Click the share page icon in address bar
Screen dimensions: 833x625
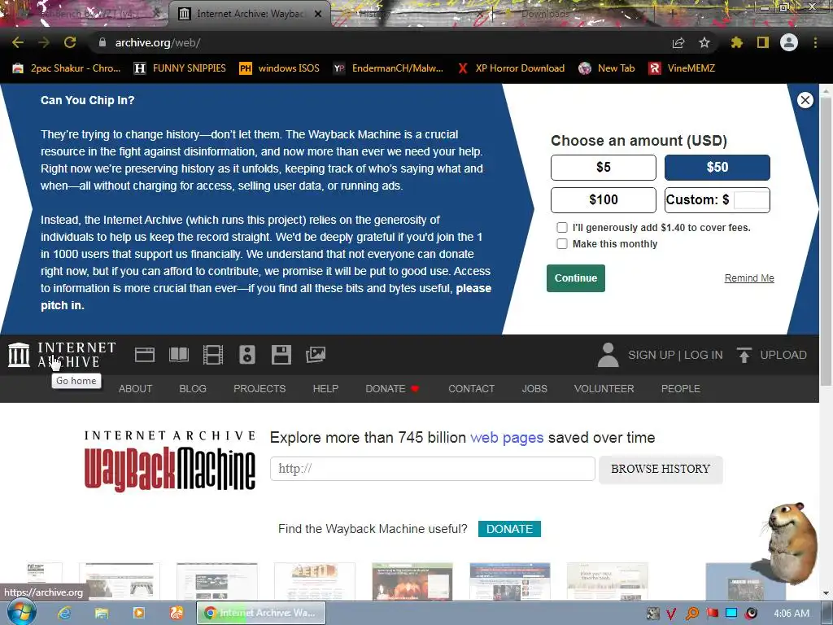(678, 42)
